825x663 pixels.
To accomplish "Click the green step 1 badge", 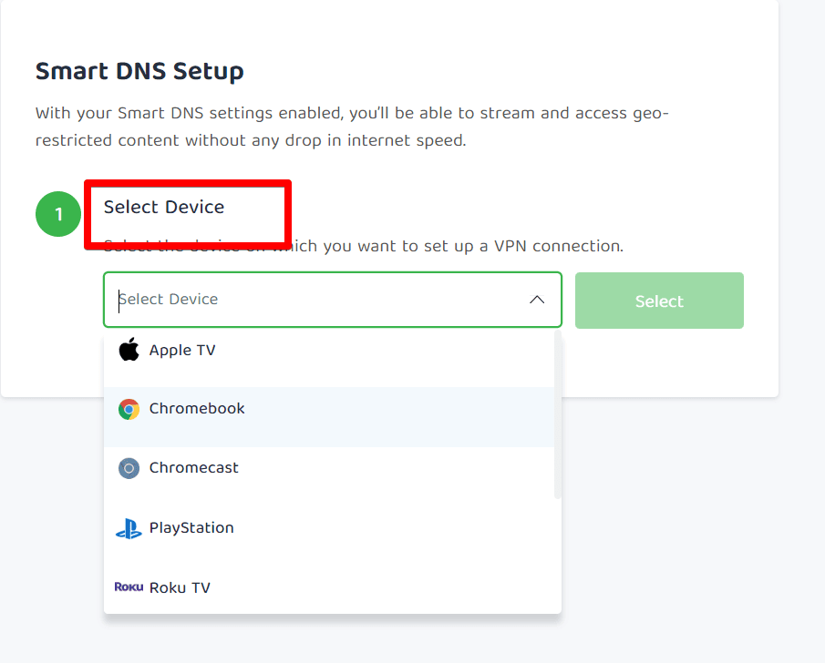I will [58, 214].
